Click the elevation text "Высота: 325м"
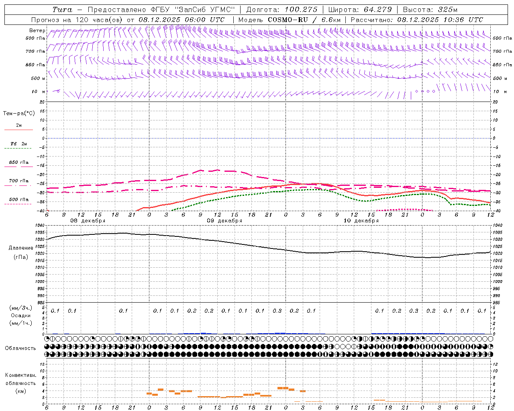Screen dimensions: 514x411 point(430,10)
